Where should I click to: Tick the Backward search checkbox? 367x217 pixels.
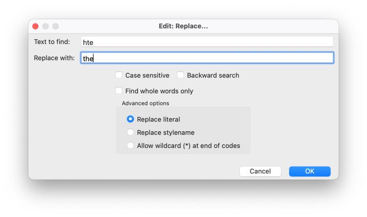pos(181,75)
